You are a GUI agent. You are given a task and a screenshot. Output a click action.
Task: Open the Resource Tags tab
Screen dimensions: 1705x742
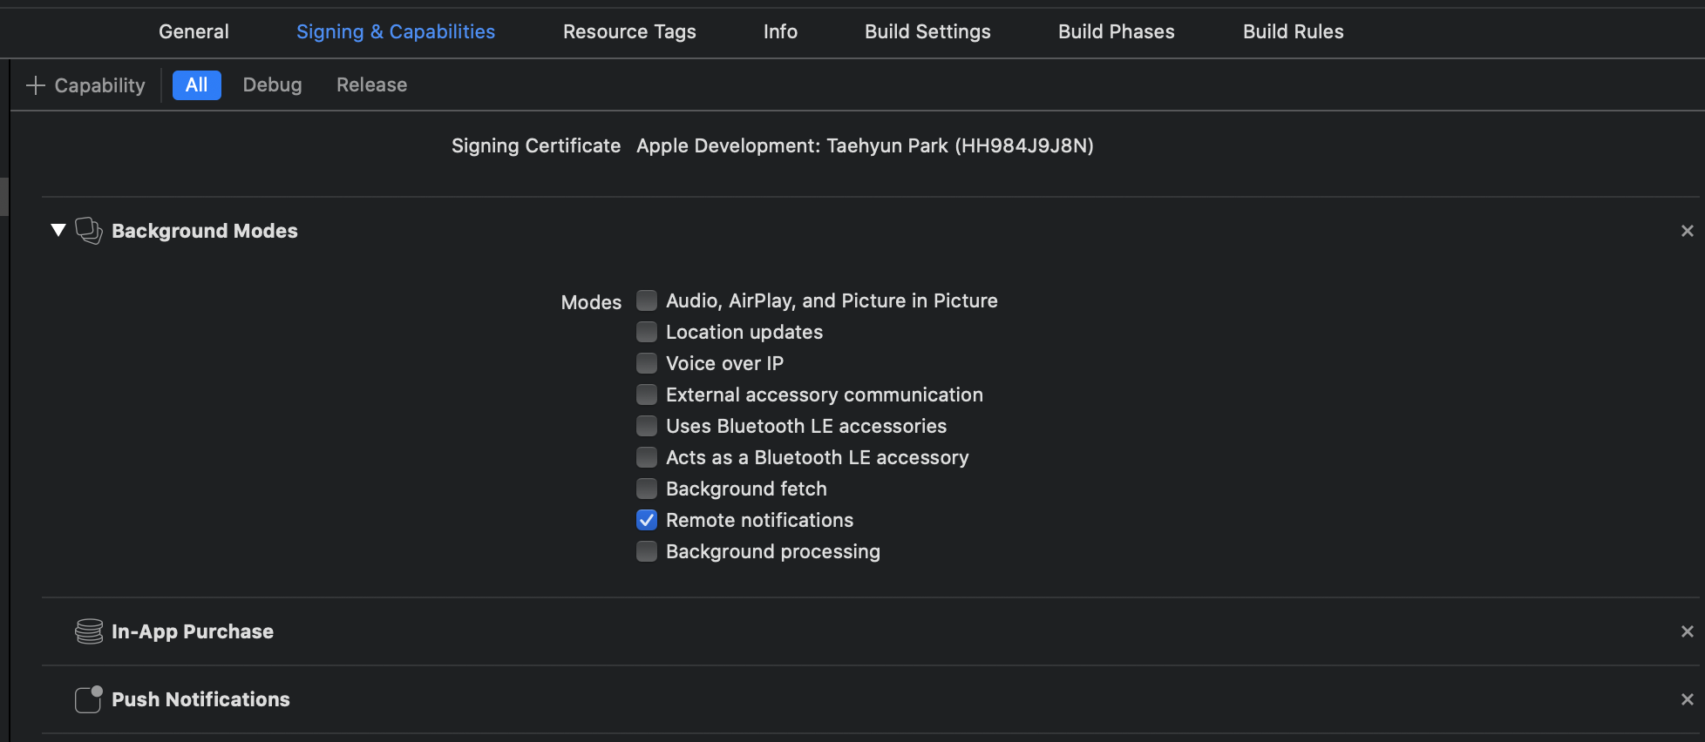[629, 32]
